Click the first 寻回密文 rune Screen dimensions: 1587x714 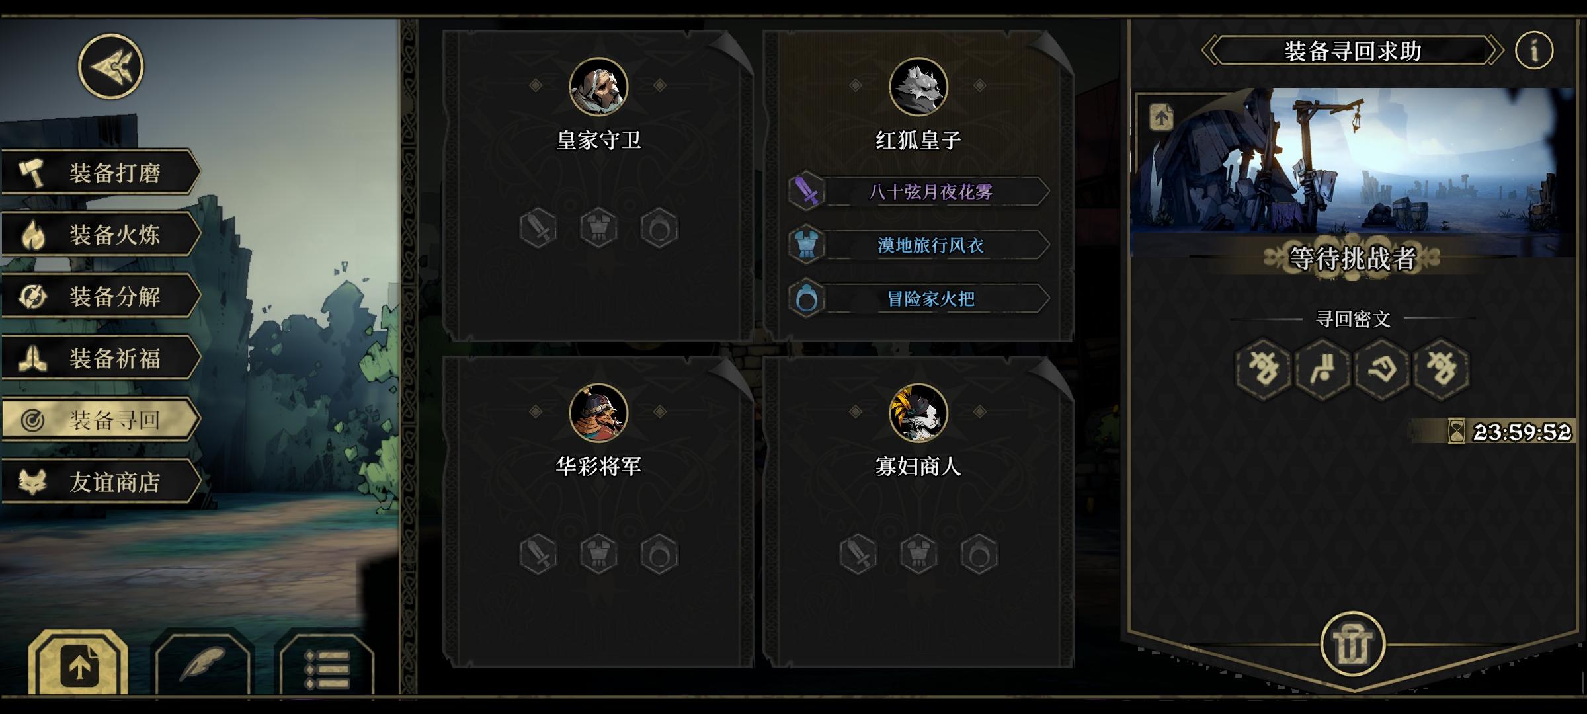[x=1263, y=369]
